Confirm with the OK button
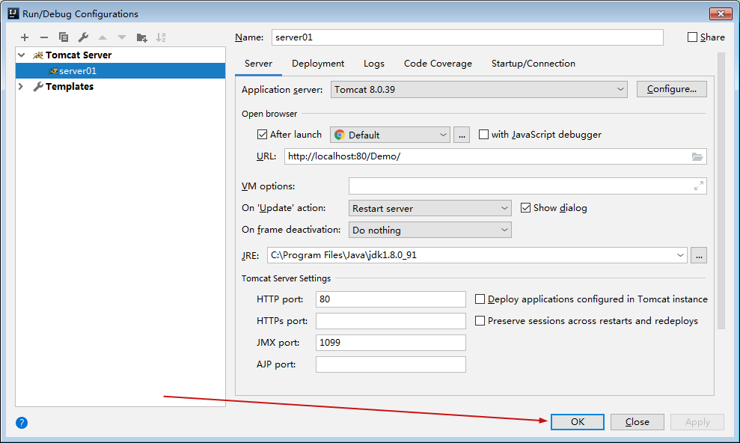 point(577,422)
